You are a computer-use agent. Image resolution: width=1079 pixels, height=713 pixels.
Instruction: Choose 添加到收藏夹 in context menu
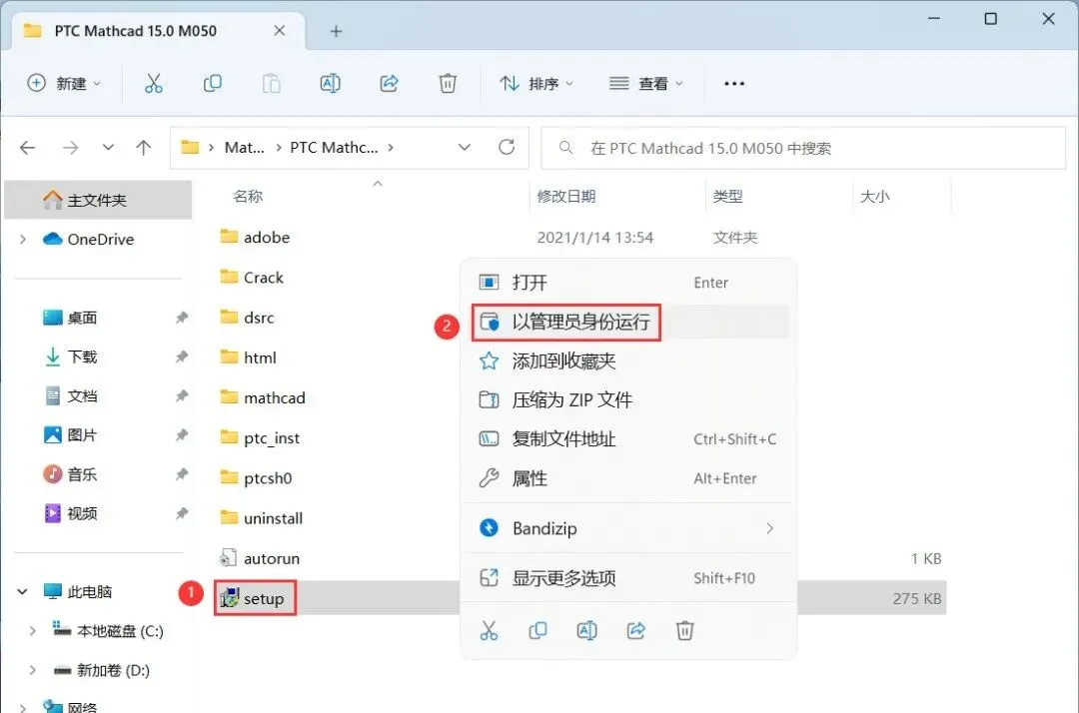[628, 360]
